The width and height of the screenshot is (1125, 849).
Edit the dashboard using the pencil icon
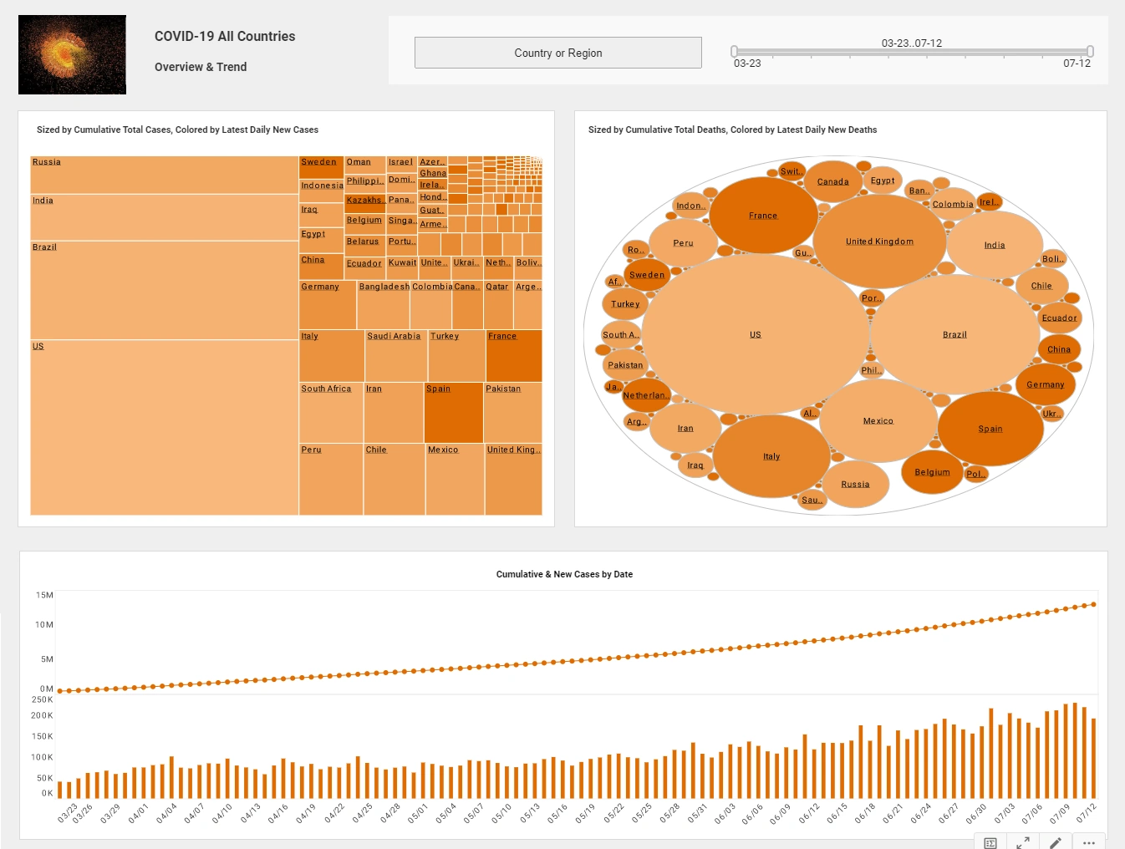click(x=1055, y=842)
